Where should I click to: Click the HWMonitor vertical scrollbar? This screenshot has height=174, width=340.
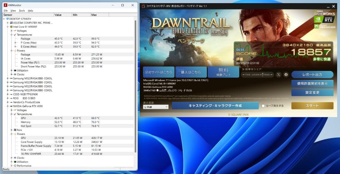(x=136, y=87)
